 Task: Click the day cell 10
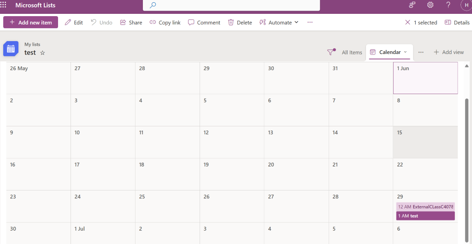pos(103,142)
